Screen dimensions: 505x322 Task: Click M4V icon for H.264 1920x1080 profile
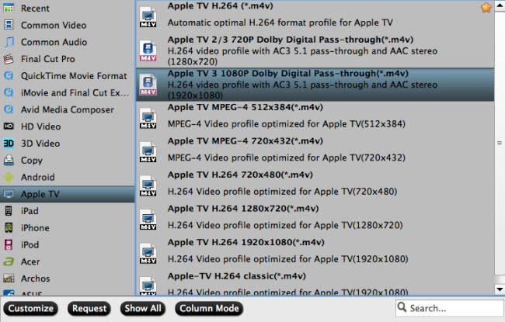tap(148, 254)
